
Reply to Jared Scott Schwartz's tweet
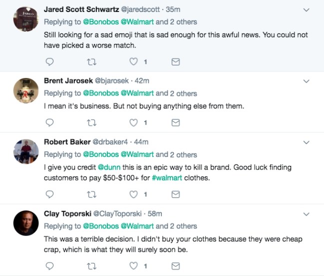click(x=49, y=61)
